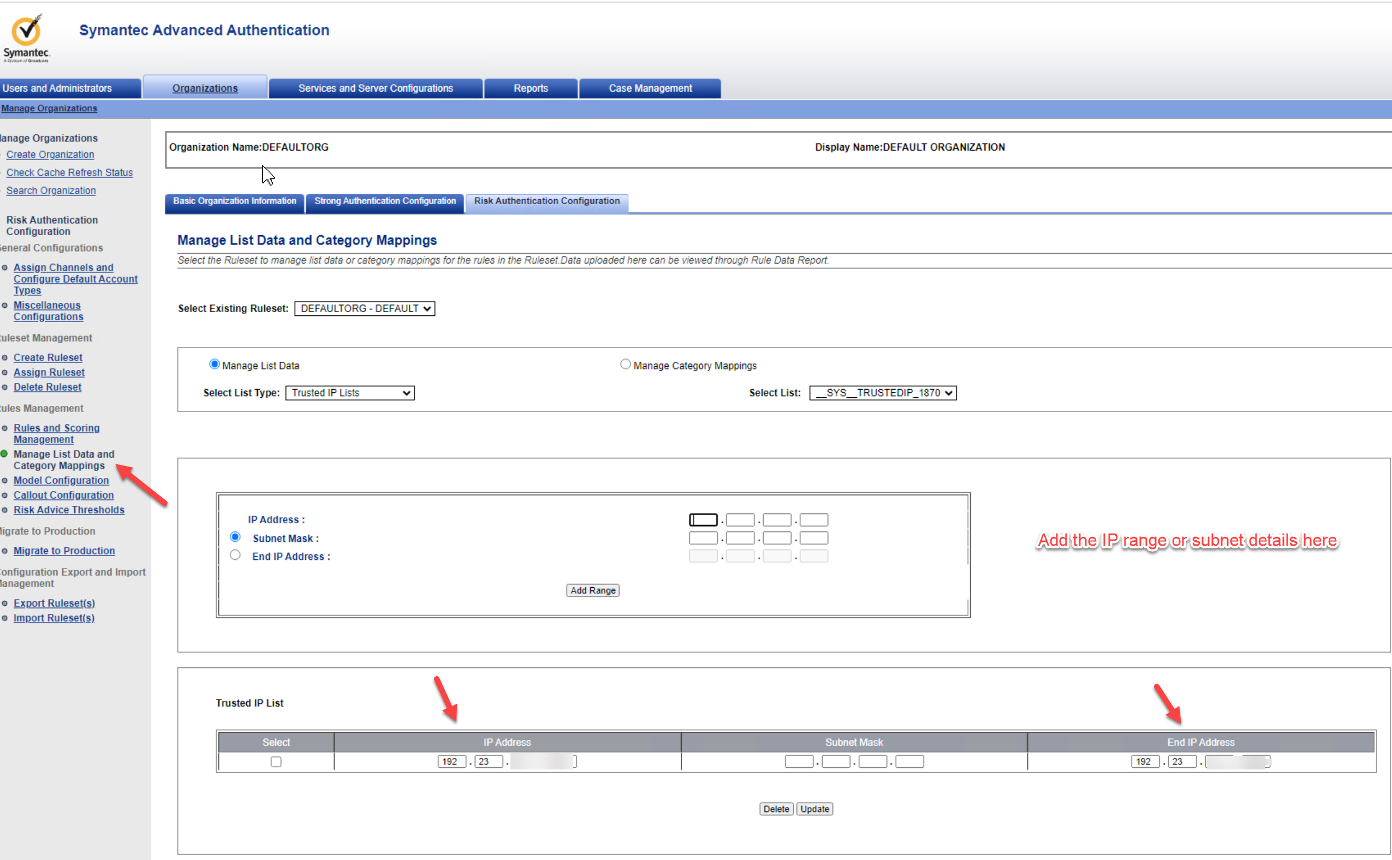Open the Basic Organization Information tab

(x=234, y=201)
